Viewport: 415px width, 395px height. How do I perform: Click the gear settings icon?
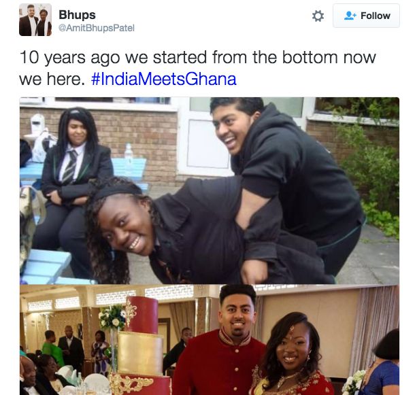tap(318, 16)
